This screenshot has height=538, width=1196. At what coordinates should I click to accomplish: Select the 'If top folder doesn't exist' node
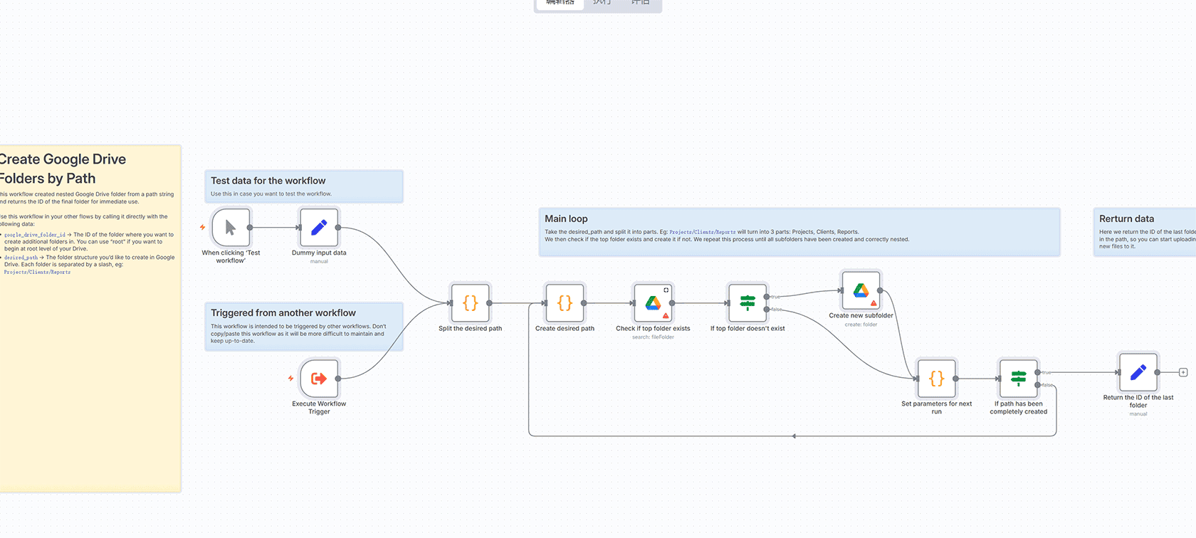[x=747, y=303]
